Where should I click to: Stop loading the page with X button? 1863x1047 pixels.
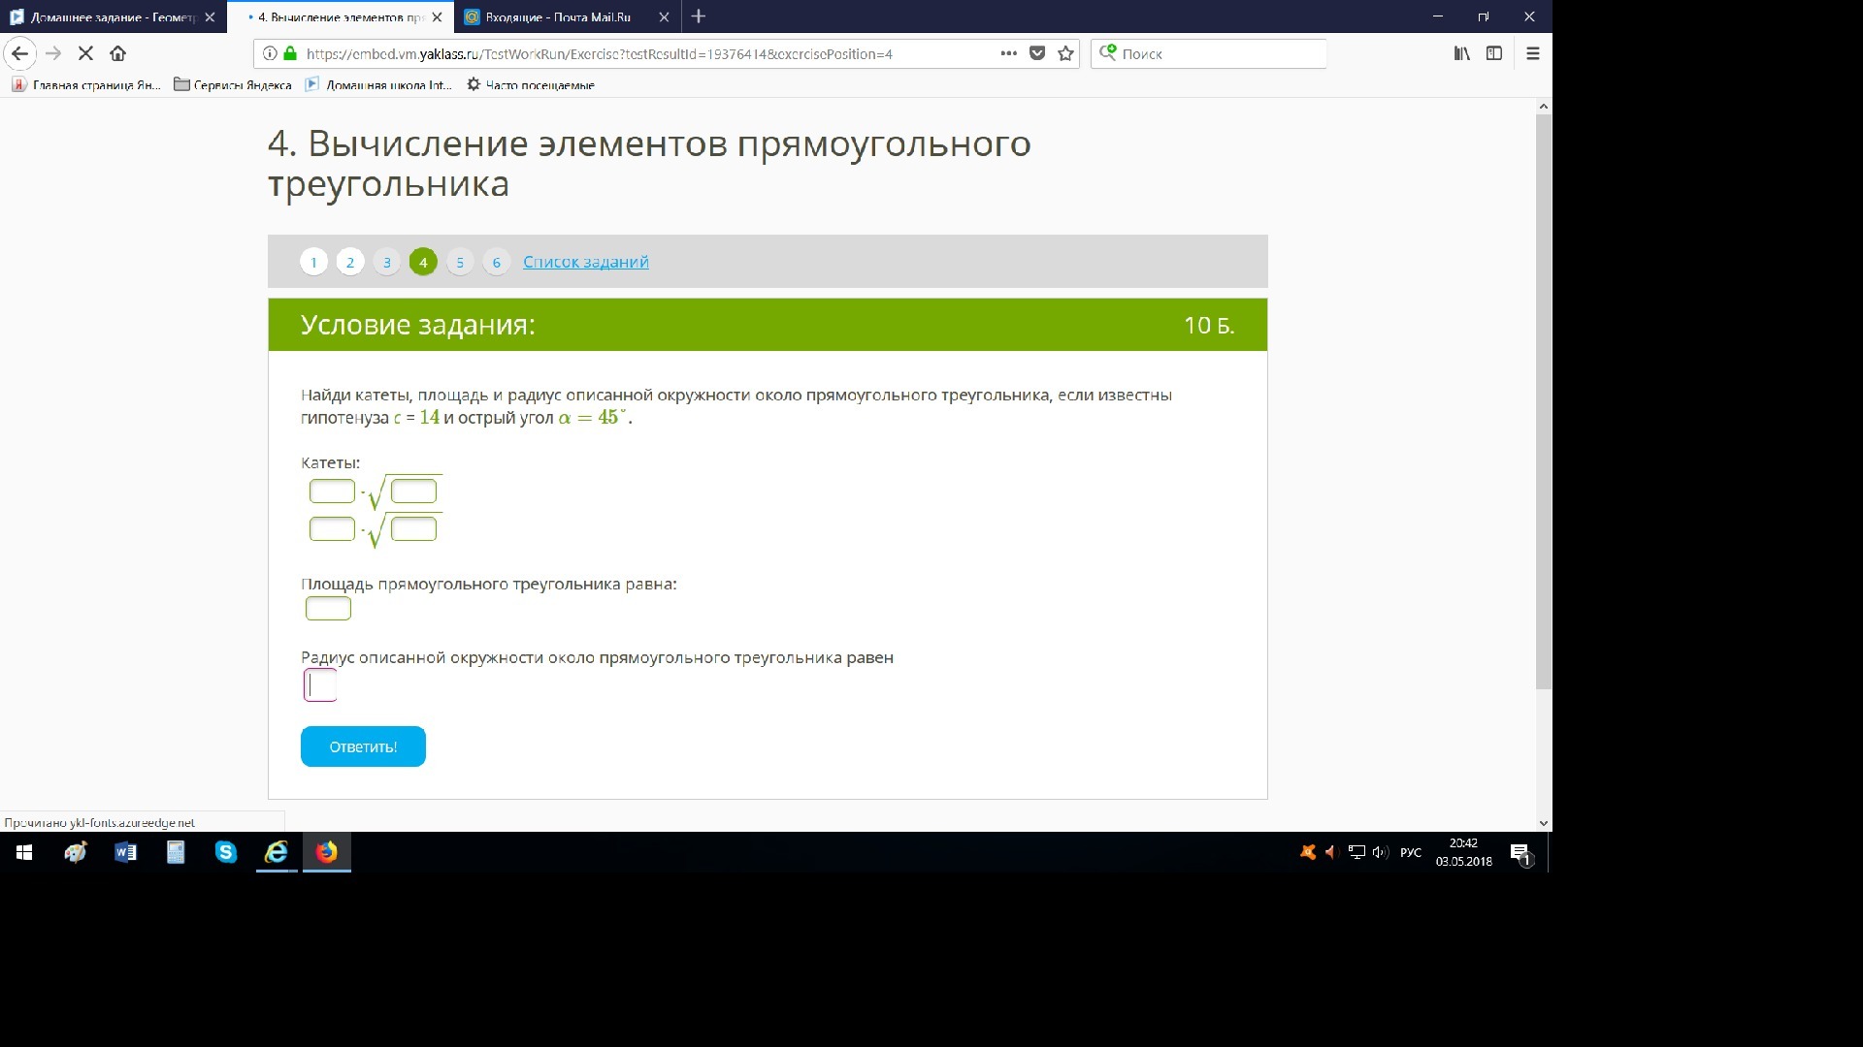(85, 53)
